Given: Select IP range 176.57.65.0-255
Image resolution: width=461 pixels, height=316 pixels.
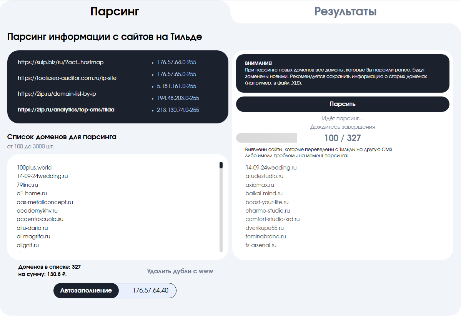Looking at the screenshot, I should click(x=176, y=74).
